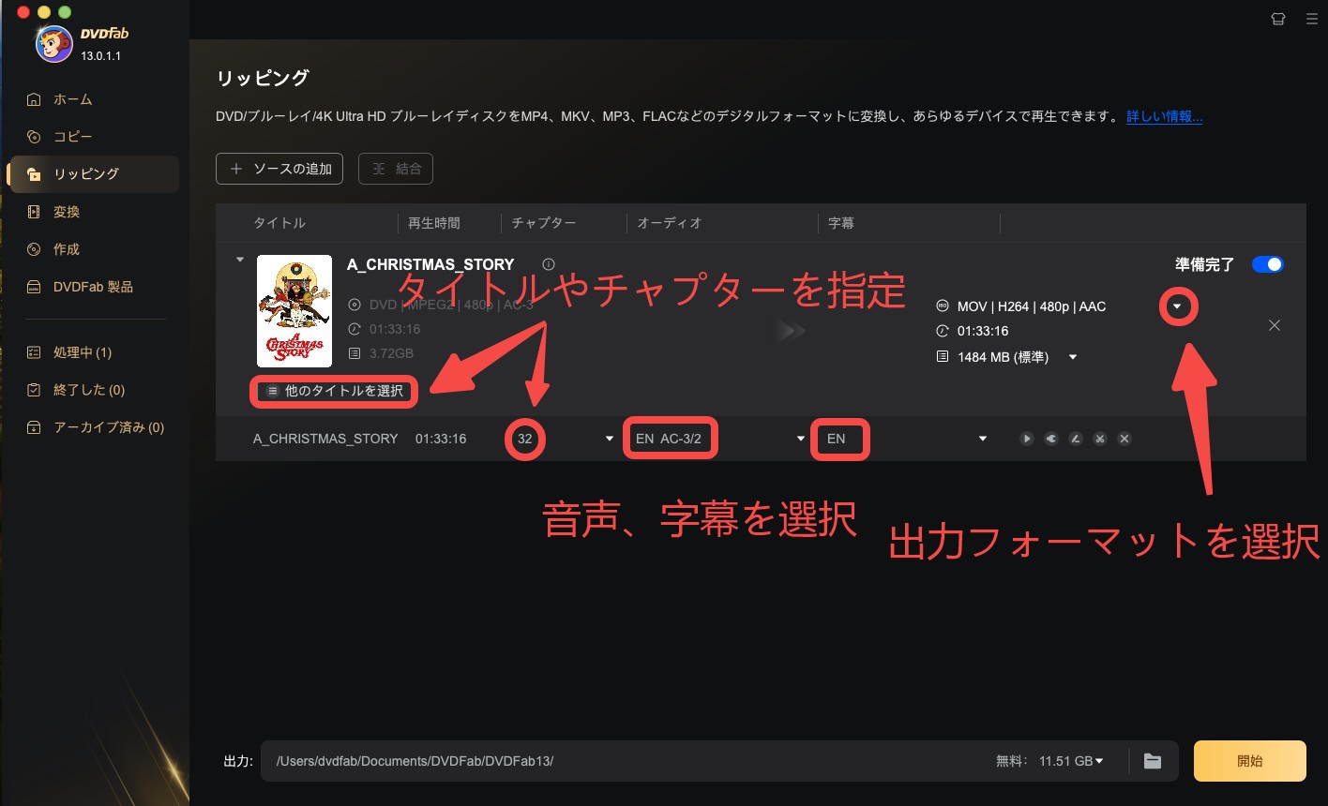Open the hamburger main menu

point(1311,18)
